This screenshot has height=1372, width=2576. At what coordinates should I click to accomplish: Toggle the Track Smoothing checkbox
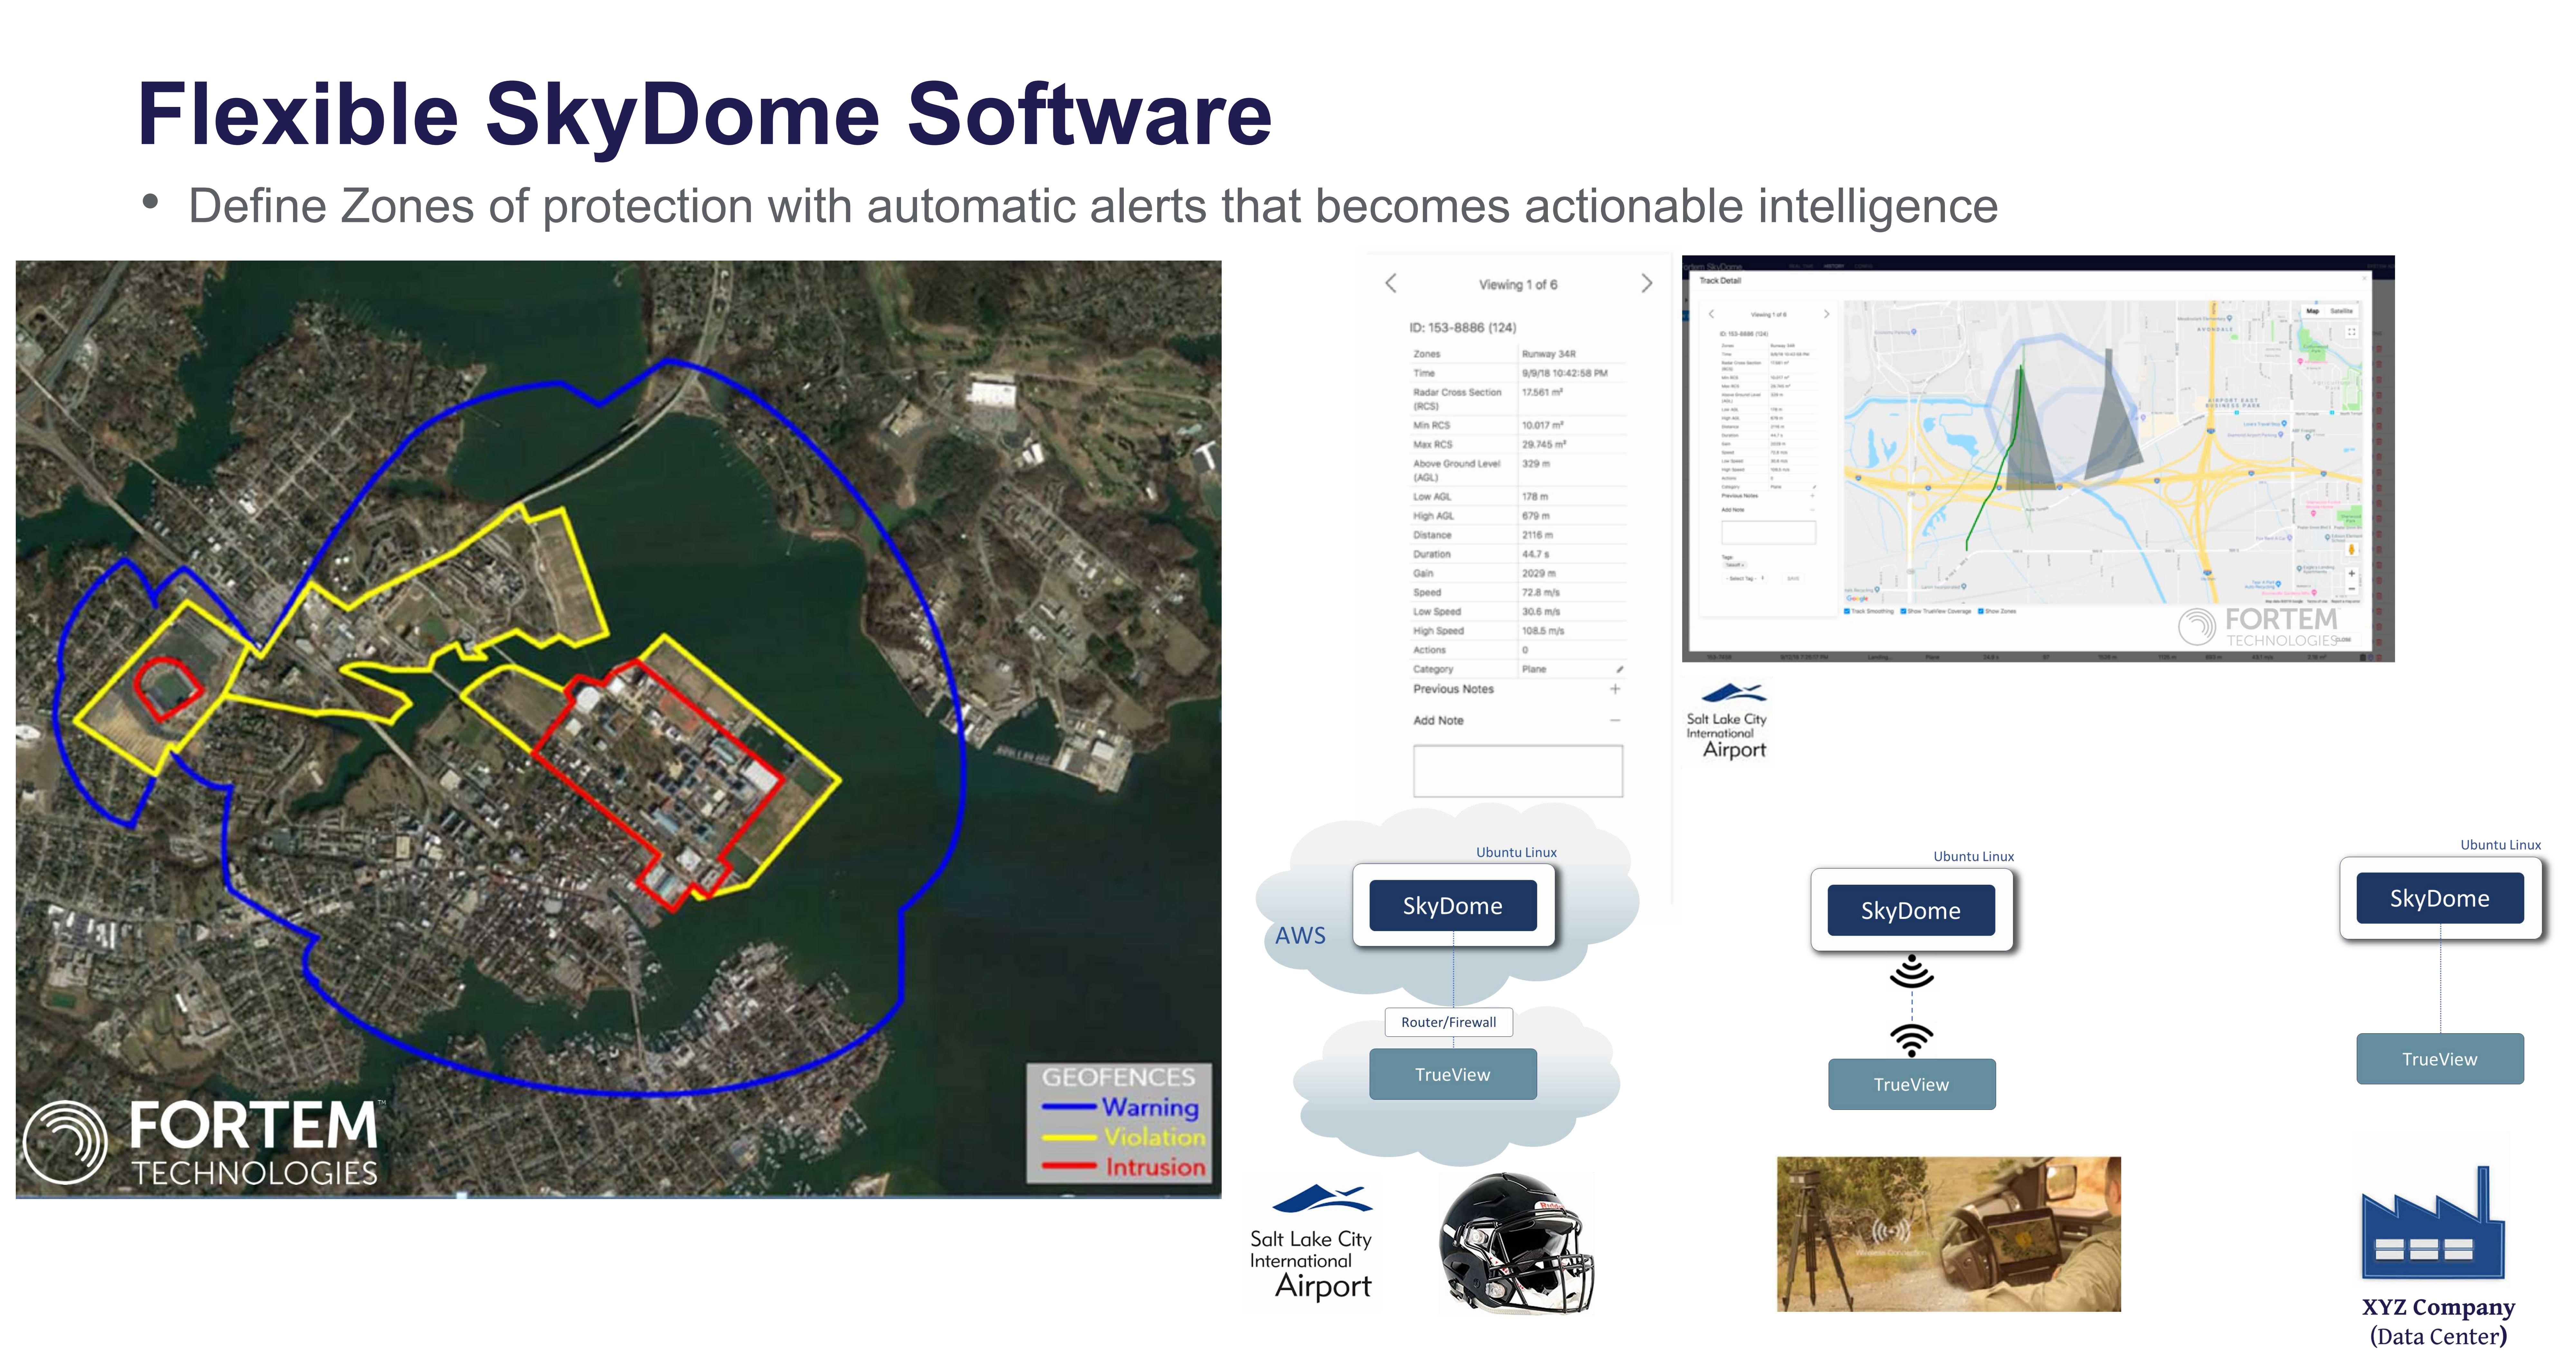click(x=1847, y=611)
